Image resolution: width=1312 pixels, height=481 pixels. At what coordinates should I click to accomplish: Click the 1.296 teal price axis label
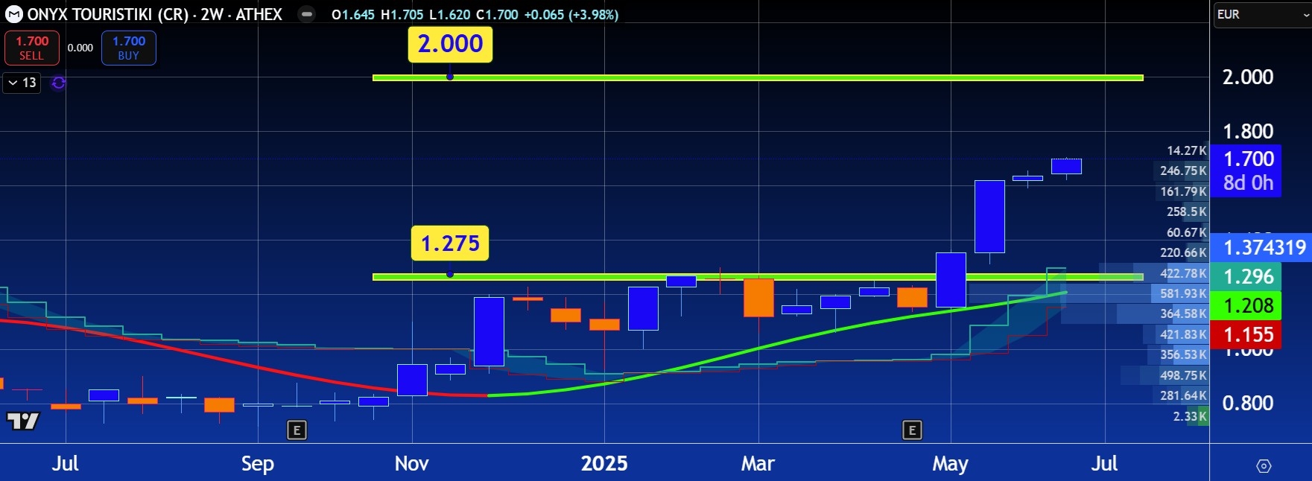click(1247, 276)
